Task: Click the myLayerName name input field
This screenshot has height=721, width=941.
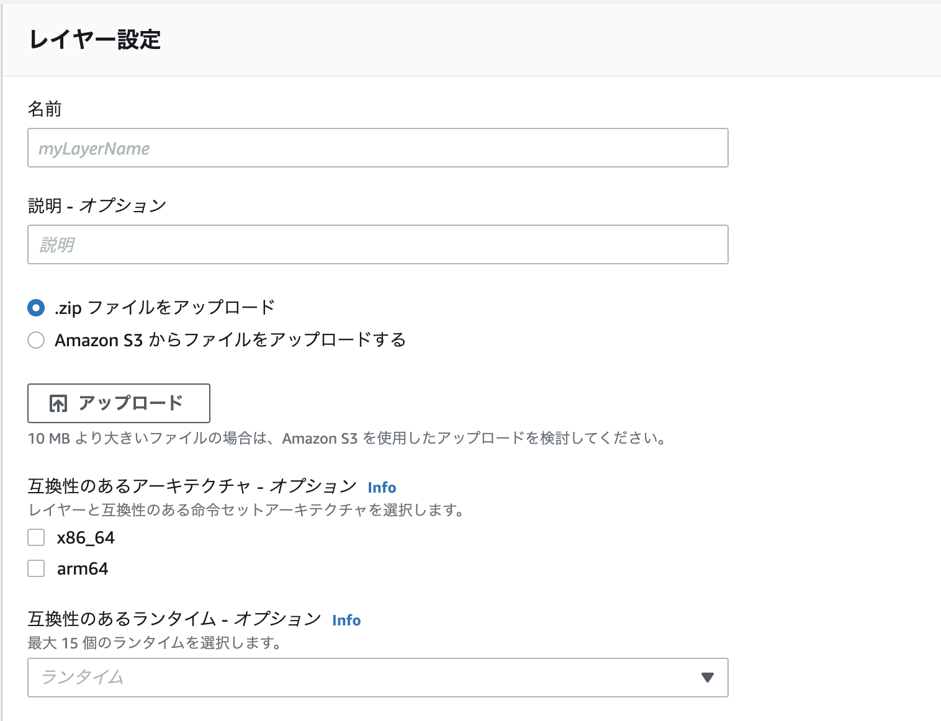Action: [377, 148]
